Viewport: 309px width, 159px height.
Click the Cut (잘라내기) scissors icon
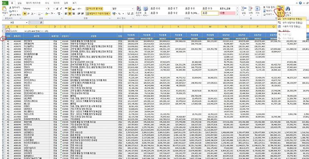click(10, 7)
